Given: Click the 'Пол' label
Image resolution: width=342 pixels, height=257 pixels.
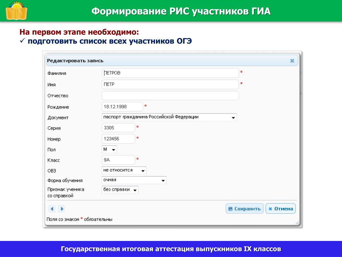Looking at the screenshot, I should coord(51,150).
